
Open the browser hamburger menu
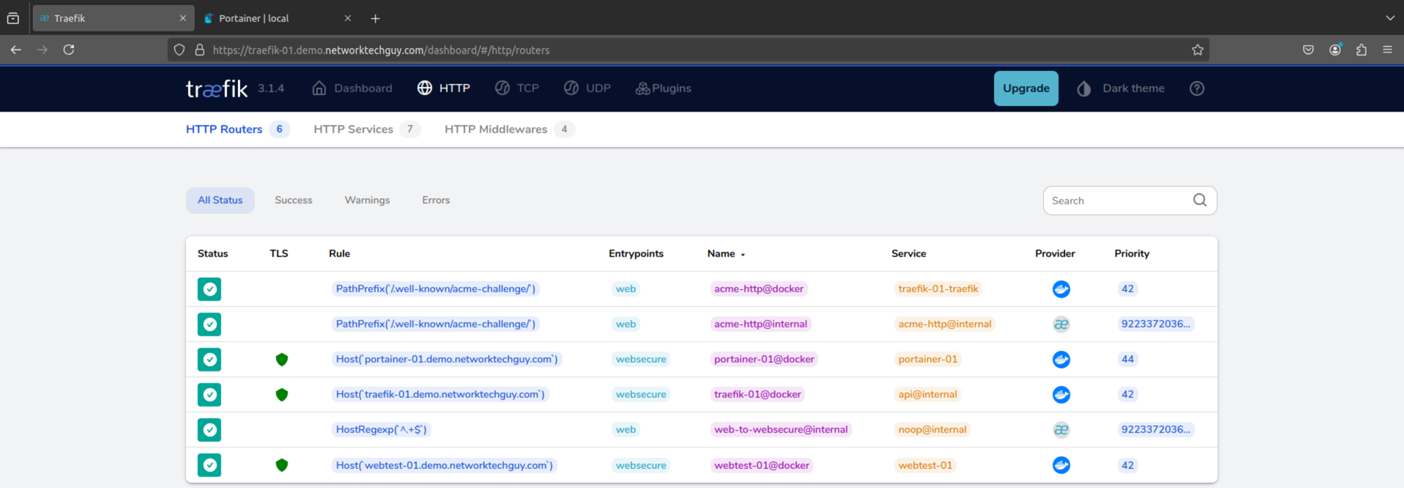1387,50
